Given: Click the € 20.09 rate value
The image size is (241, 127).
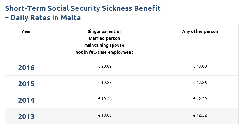Looking at the screenshot, I should [105, 66].
